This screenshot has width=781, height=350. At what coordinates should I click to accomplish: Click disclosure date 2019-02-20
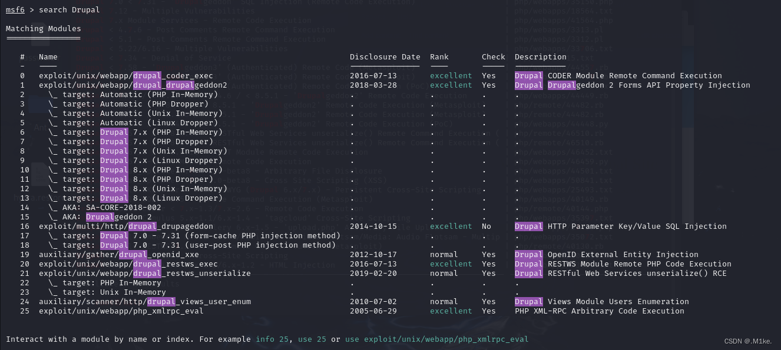[373, 274]
